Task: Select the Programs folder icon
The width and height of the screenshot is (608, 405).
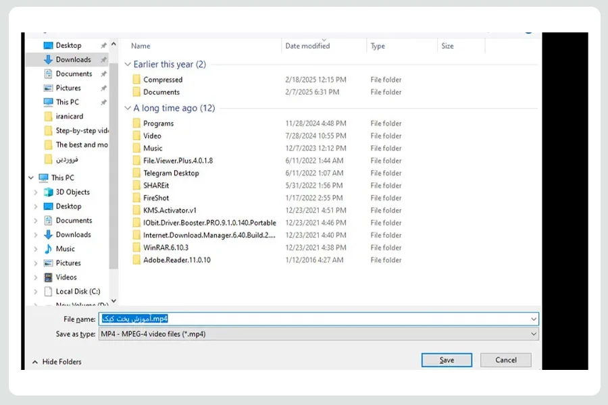Action: coord(136,124)
